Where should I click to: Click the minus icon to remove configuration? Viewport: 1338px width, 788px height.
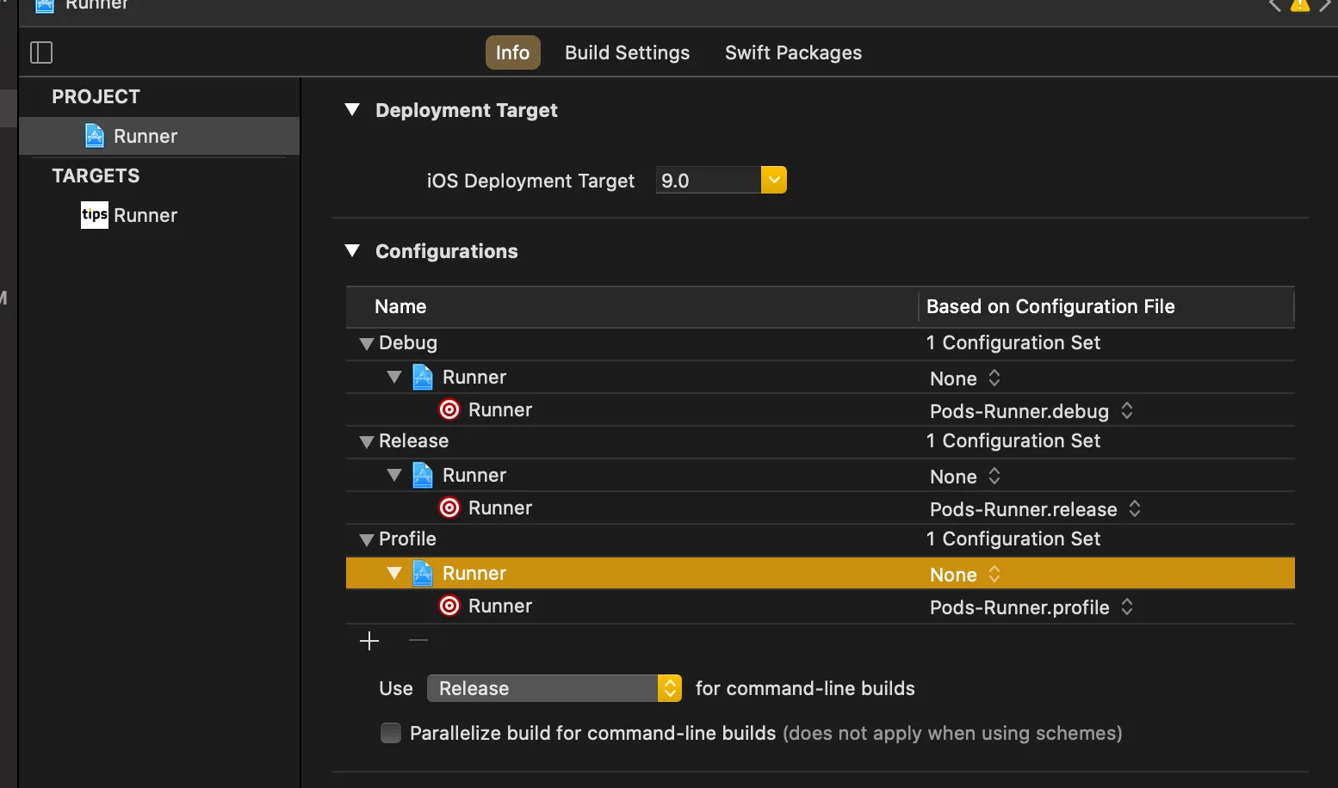[418, 641]
